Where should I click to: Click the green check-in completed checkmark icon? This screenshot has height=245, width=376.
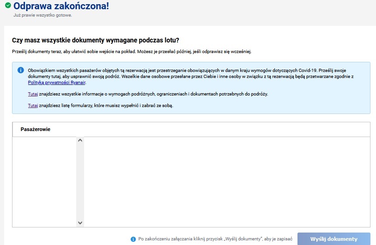[8, 5]
